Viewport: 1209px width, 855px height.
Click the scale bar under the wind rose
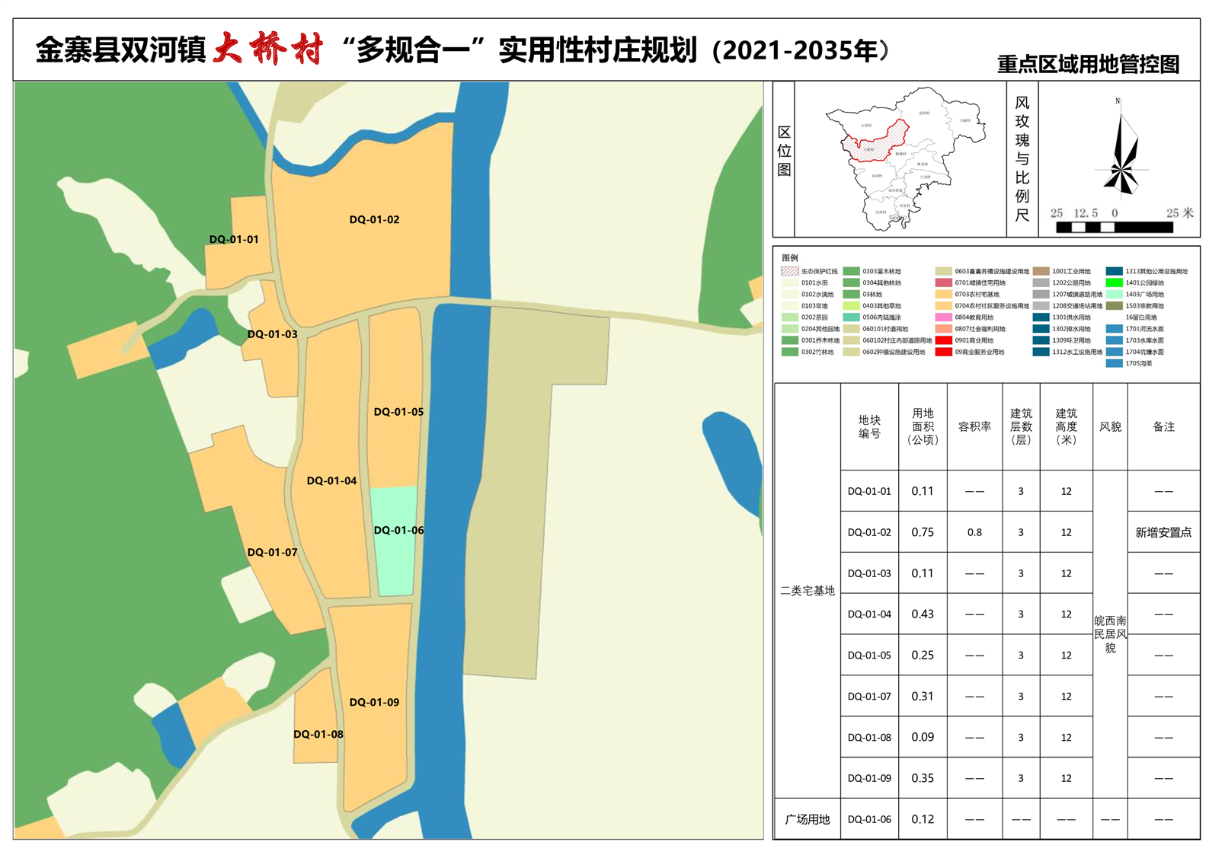point(1114,227)
